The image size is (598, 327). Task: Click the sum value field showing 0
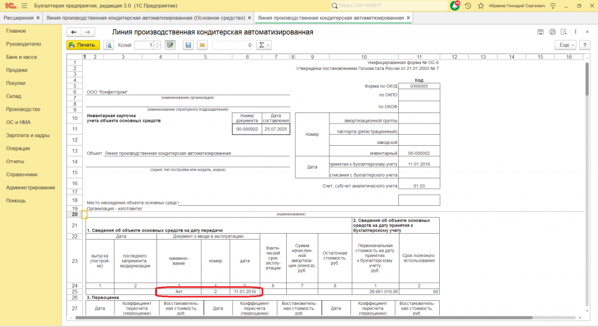(232, 45)
